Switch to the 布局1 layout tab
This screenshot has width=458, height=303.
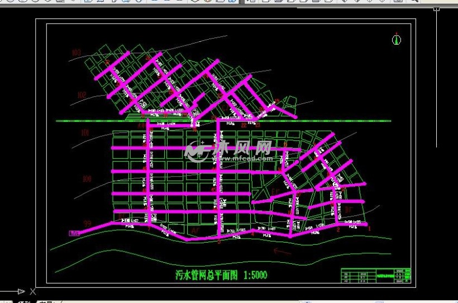pyautogui.click(x=47, y=301)
